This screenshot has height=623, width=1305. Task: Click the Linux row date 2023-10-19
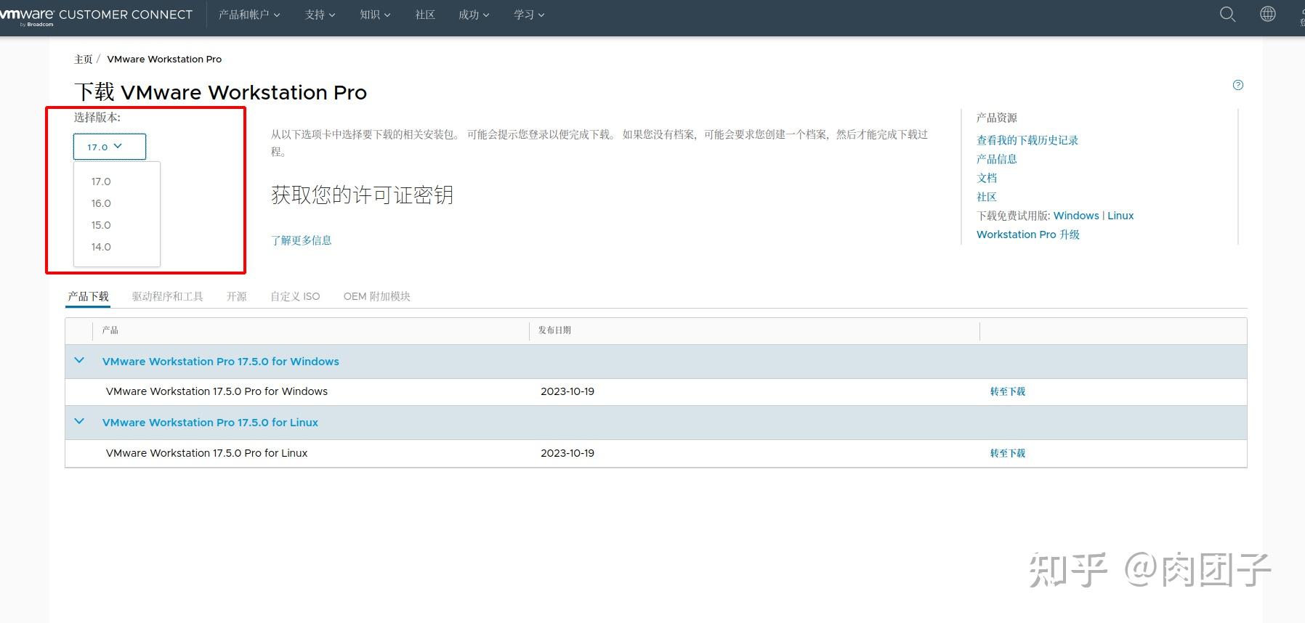(567, 453)
